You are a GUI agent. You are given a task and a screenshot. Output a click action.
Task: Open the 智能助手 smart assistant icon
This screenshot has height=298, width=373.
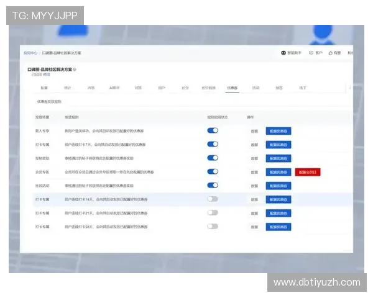coord(283,53)
